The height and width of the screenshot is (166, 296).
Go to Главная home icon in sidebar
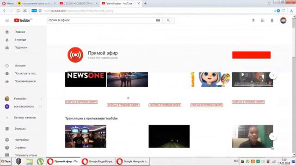(7, 32)
